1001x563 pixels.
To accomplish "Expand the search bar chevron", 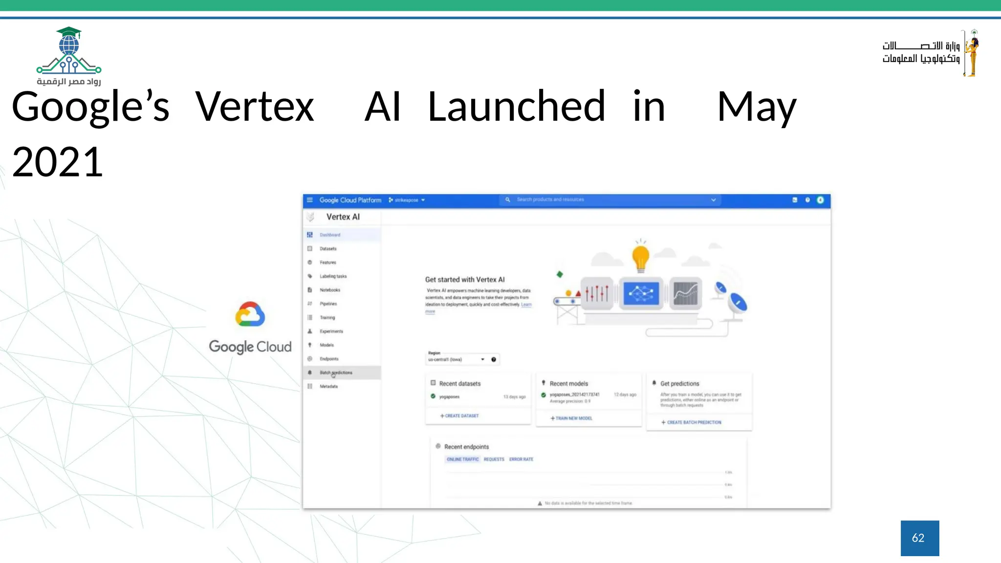I will click(x=713, y=200).
